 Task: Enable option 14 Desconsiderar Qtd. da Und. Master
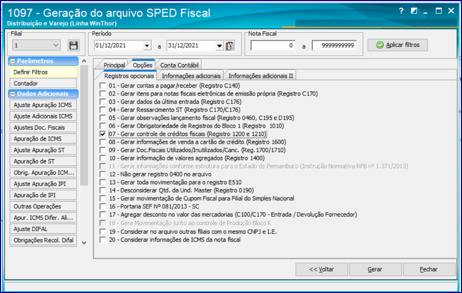(103, 190)
